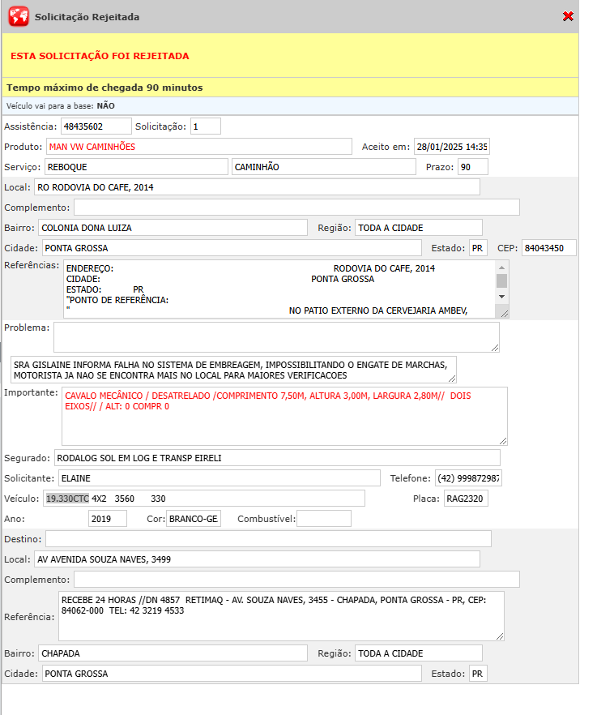Click Referências scrollbar down arrow
The image size is (614, 715).
pyautogui.click(x=501, y=297)
